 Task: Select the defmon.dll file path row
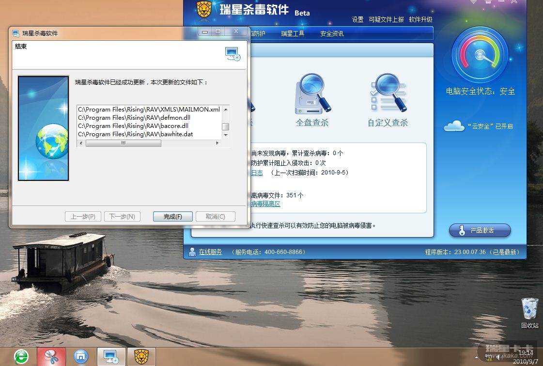pyautogui.click(x=149, y=117)
